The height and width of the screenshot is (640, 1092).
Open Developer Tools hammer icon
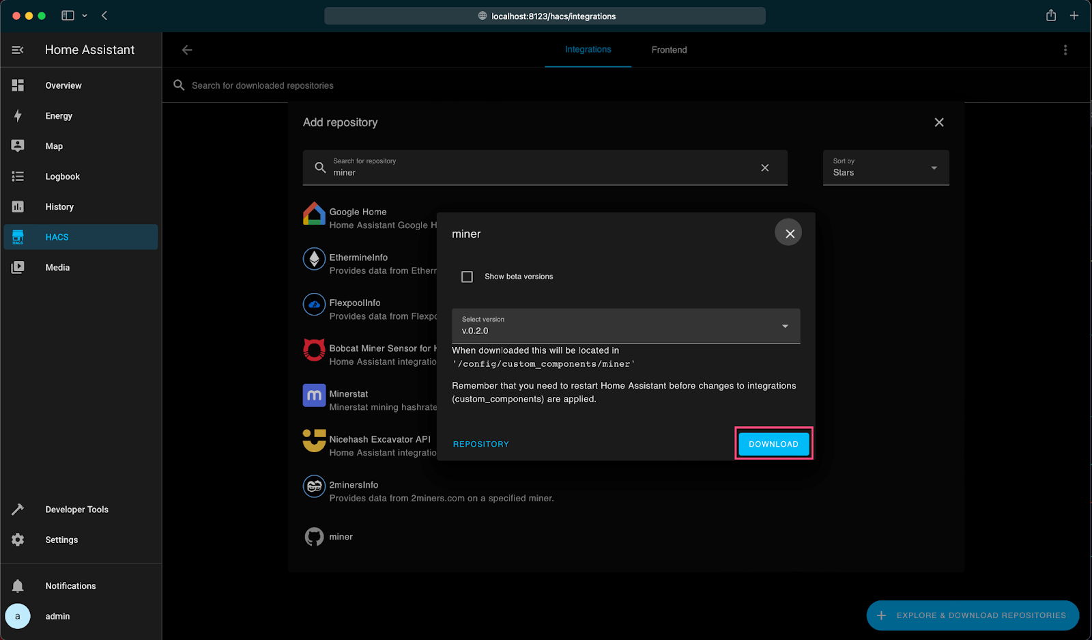click(18, 510)
